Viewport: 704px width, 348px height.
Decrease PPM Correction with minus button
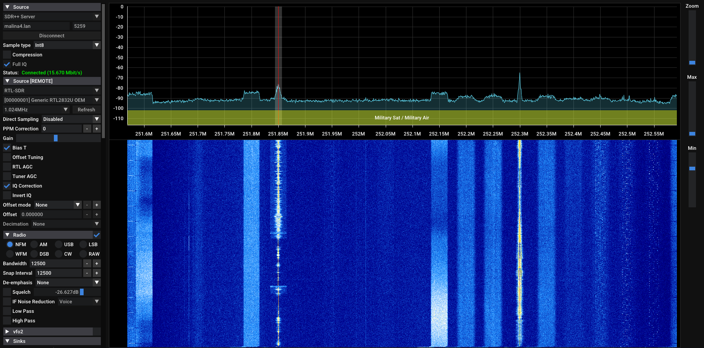coord(87,129)
